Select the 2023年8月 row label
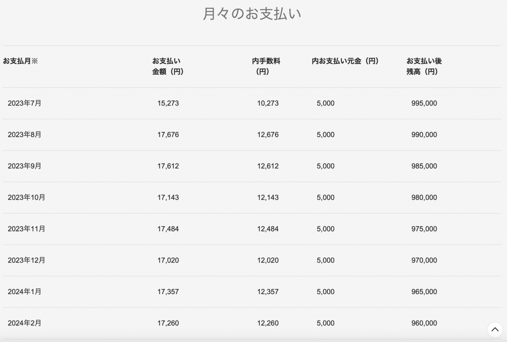 [x=25, y=134]
